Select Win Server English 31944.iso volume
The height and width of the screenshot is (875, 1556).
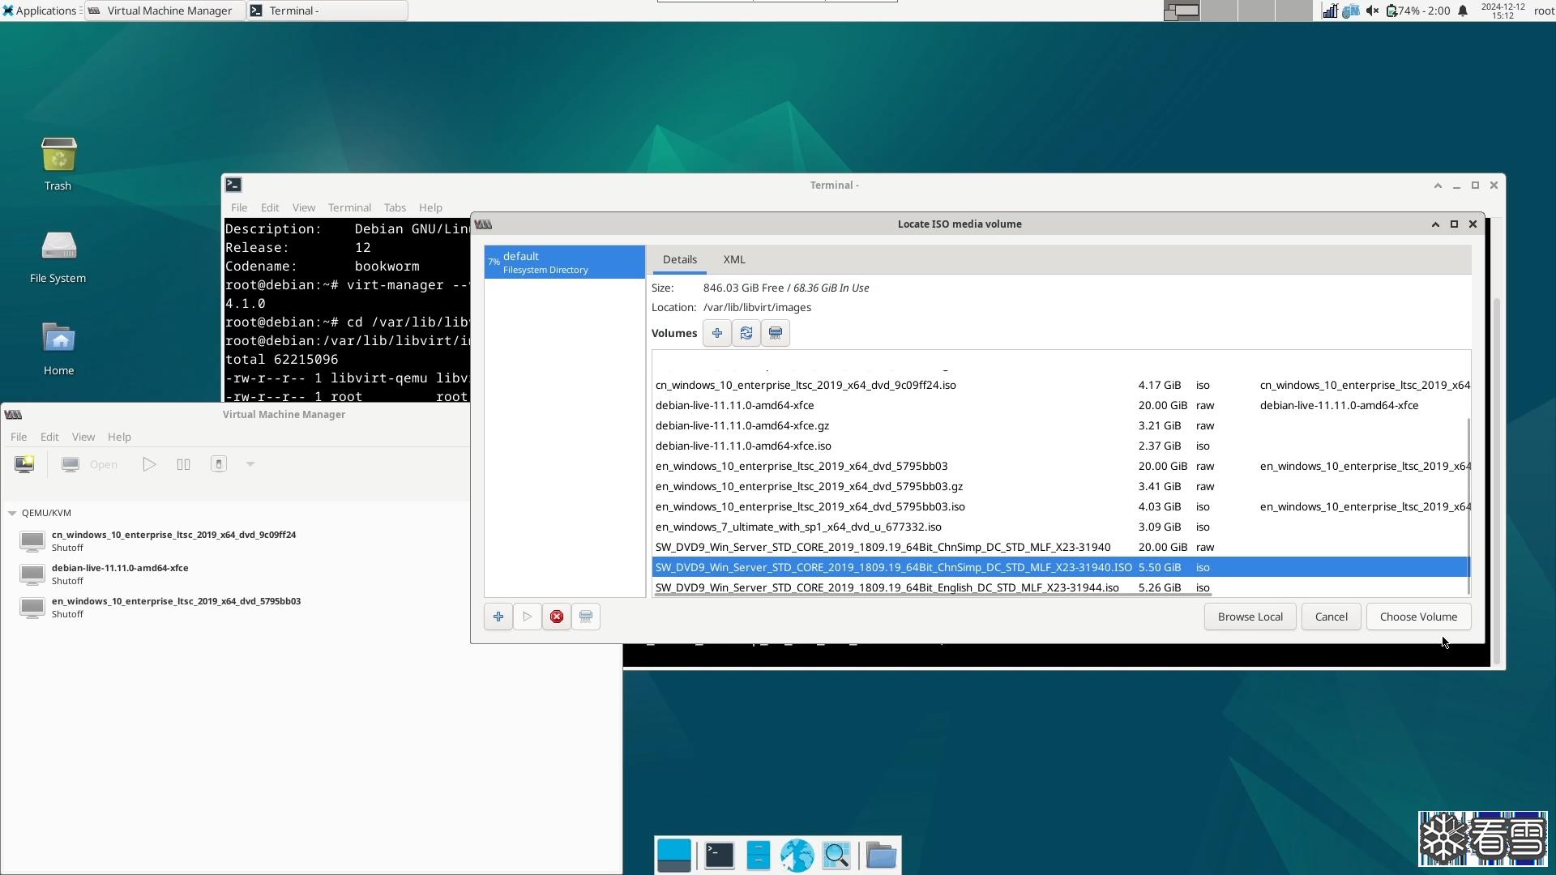[x=1060, y=587]
